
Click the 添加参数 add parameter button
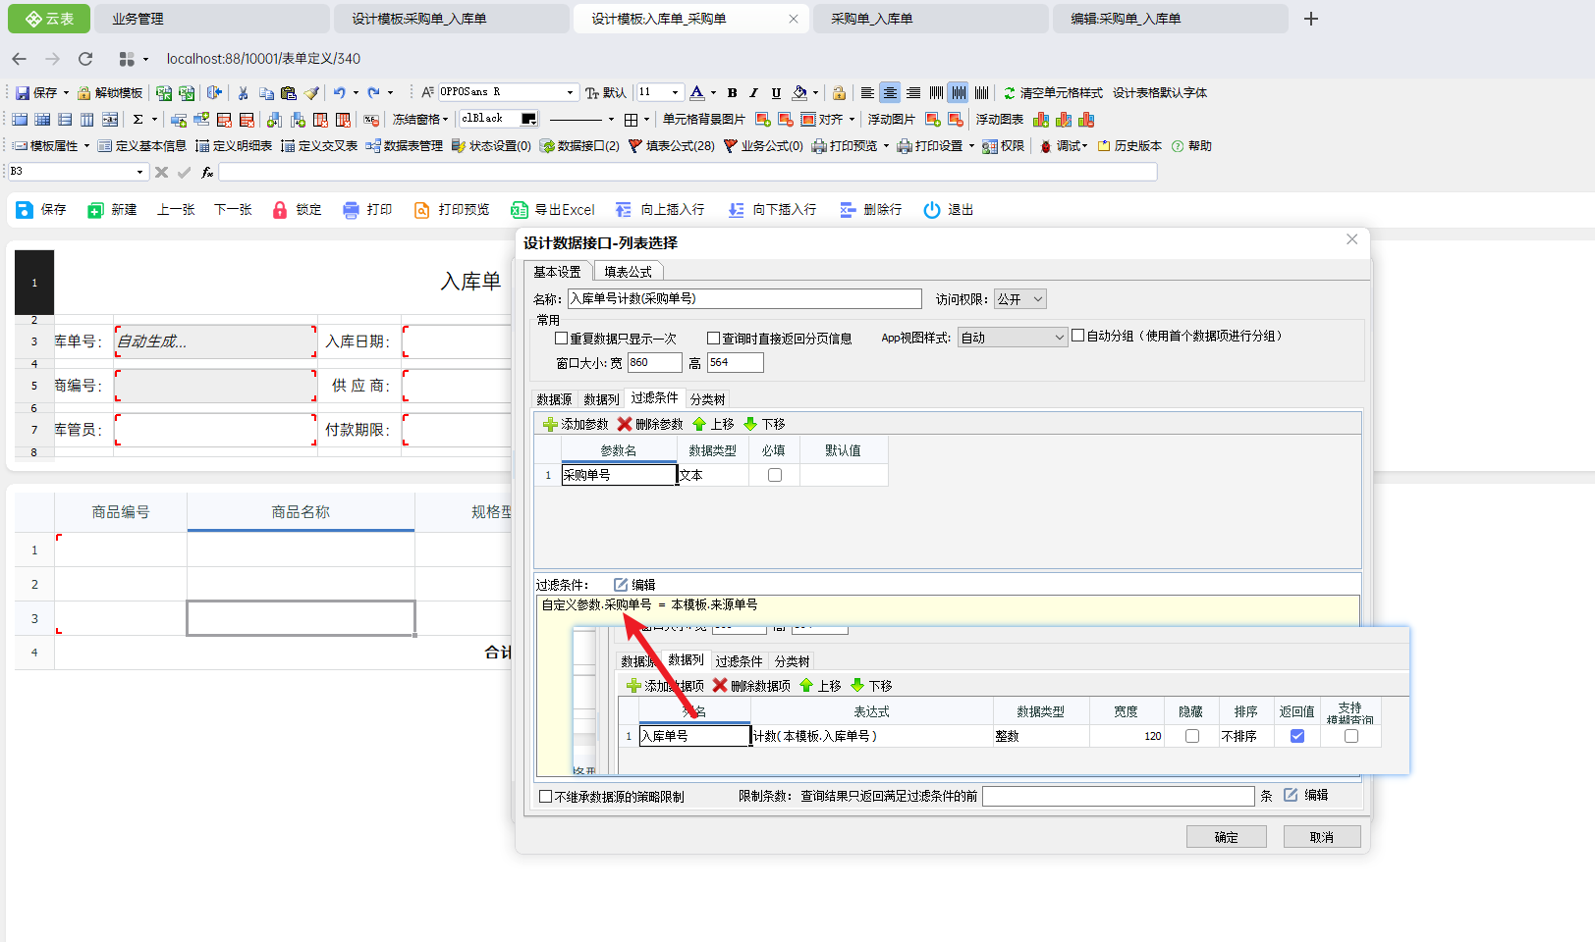576,424
